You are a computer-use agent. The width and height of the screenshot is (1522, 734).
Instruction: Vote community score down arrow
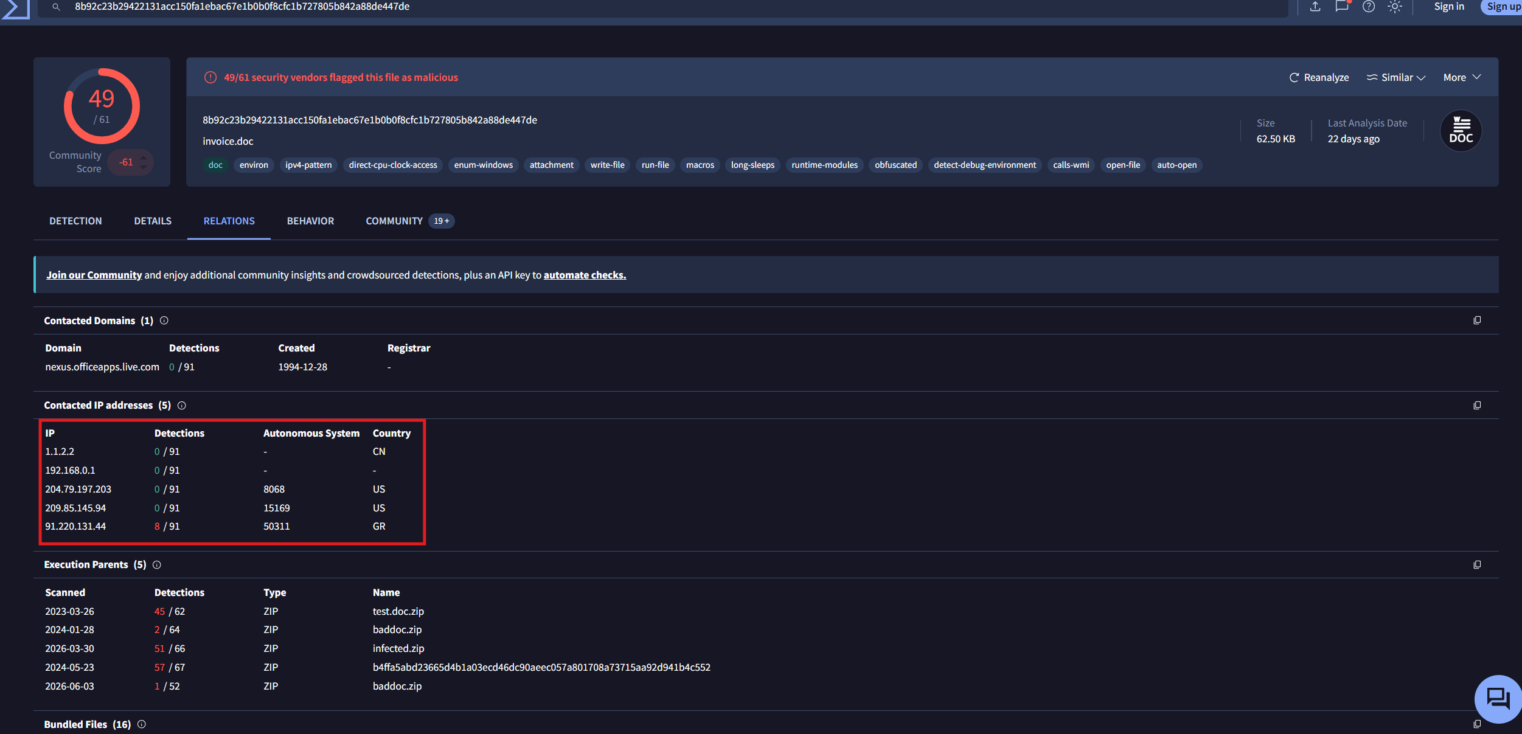(144, 167)
